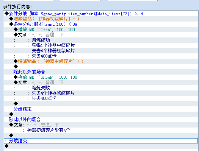Select the 文章 command header above 熔炼成功

pos(101,35)
